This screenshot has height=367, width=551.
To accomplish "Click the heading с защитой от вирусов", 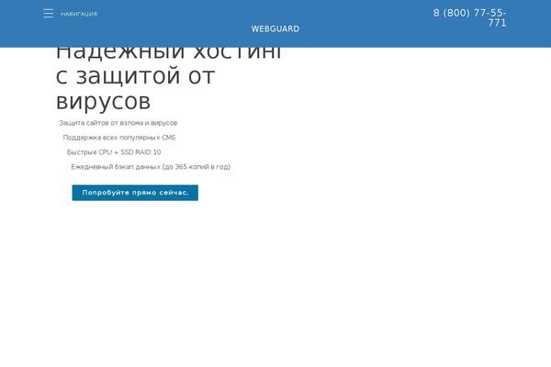I will tap(135, 89).
